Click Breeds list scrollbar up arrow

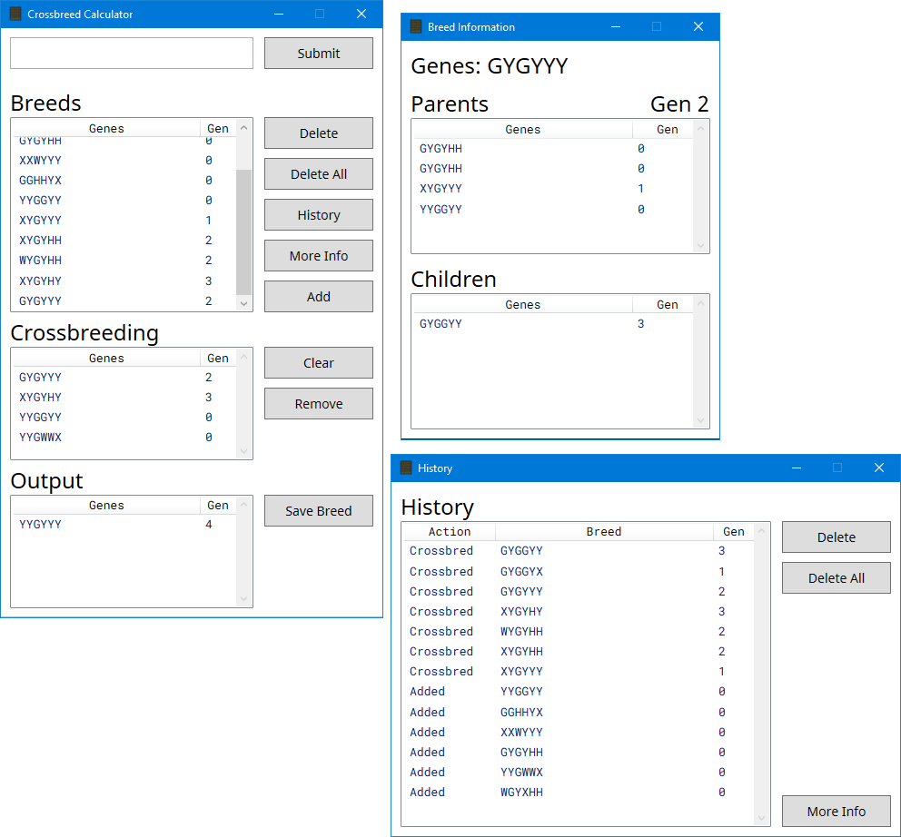(243, 127)
